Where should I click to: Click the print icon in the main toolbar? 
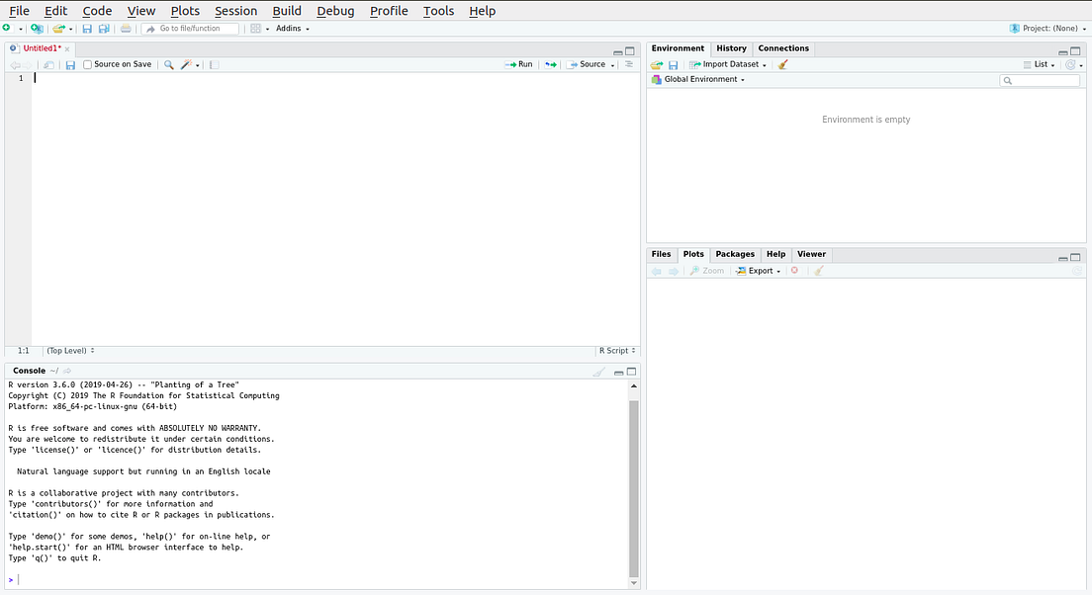click(x=125, y=28)
